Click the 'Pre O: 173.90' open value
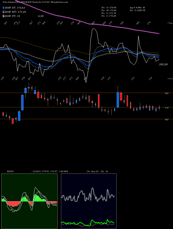 click(109, 7)
